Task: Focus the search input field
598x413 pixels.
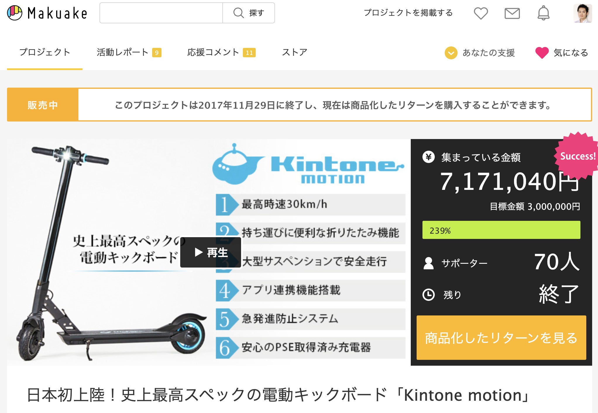Action: [x=161, y=13]
